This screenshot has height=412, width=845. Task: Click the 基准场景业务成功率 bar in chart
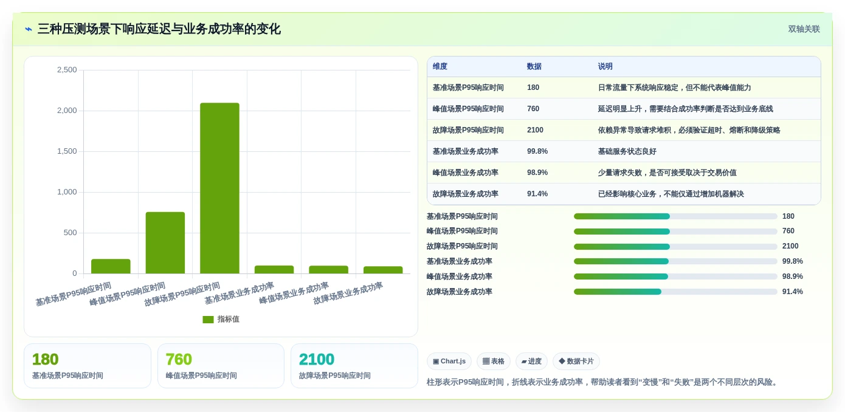click(274, 270)
